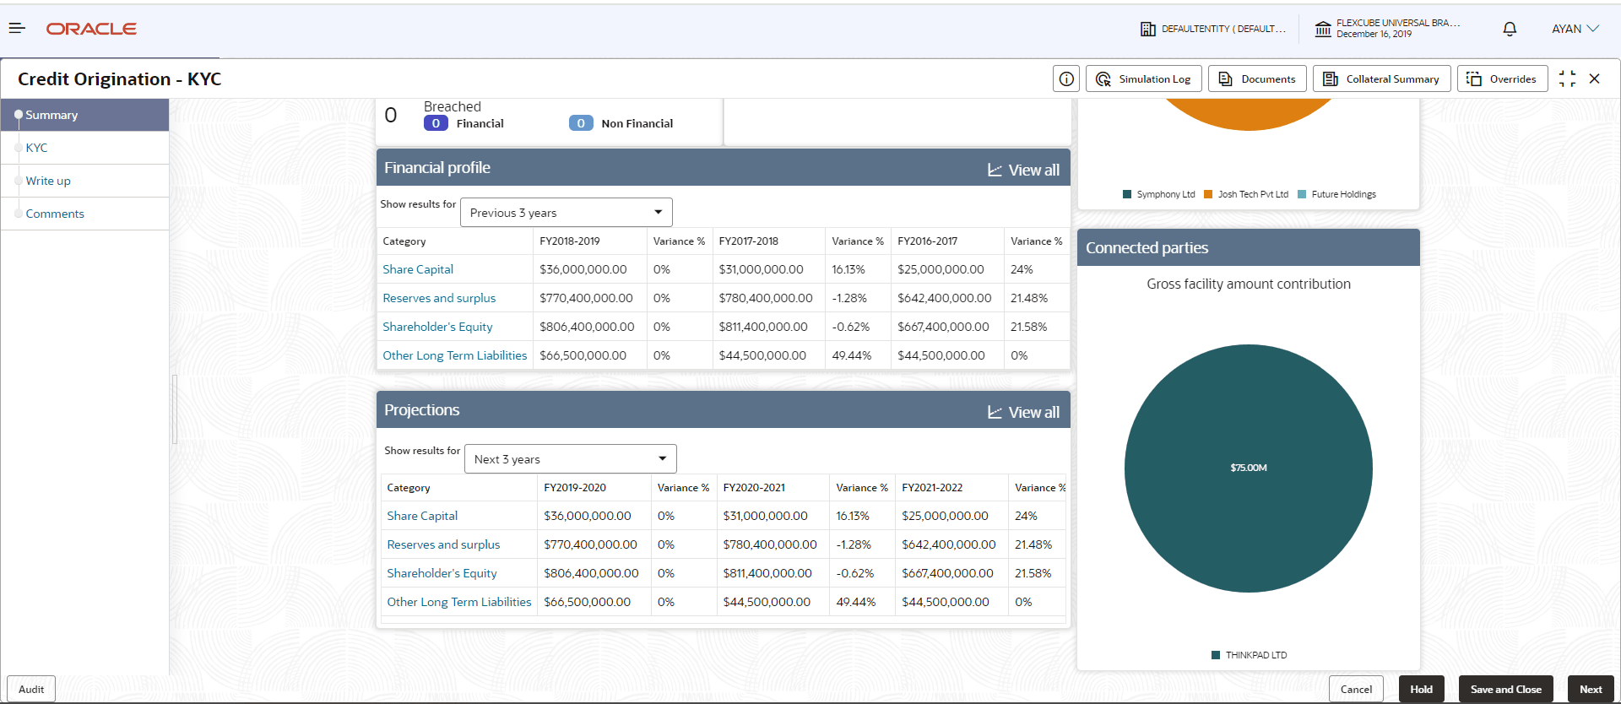Click the information icon button

click(x=1066, y=79)
